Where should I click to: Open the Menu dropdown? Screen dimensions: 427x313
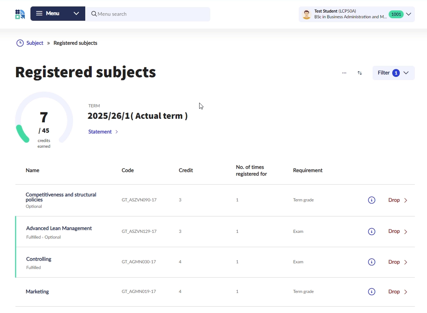(x=58, y=14)
